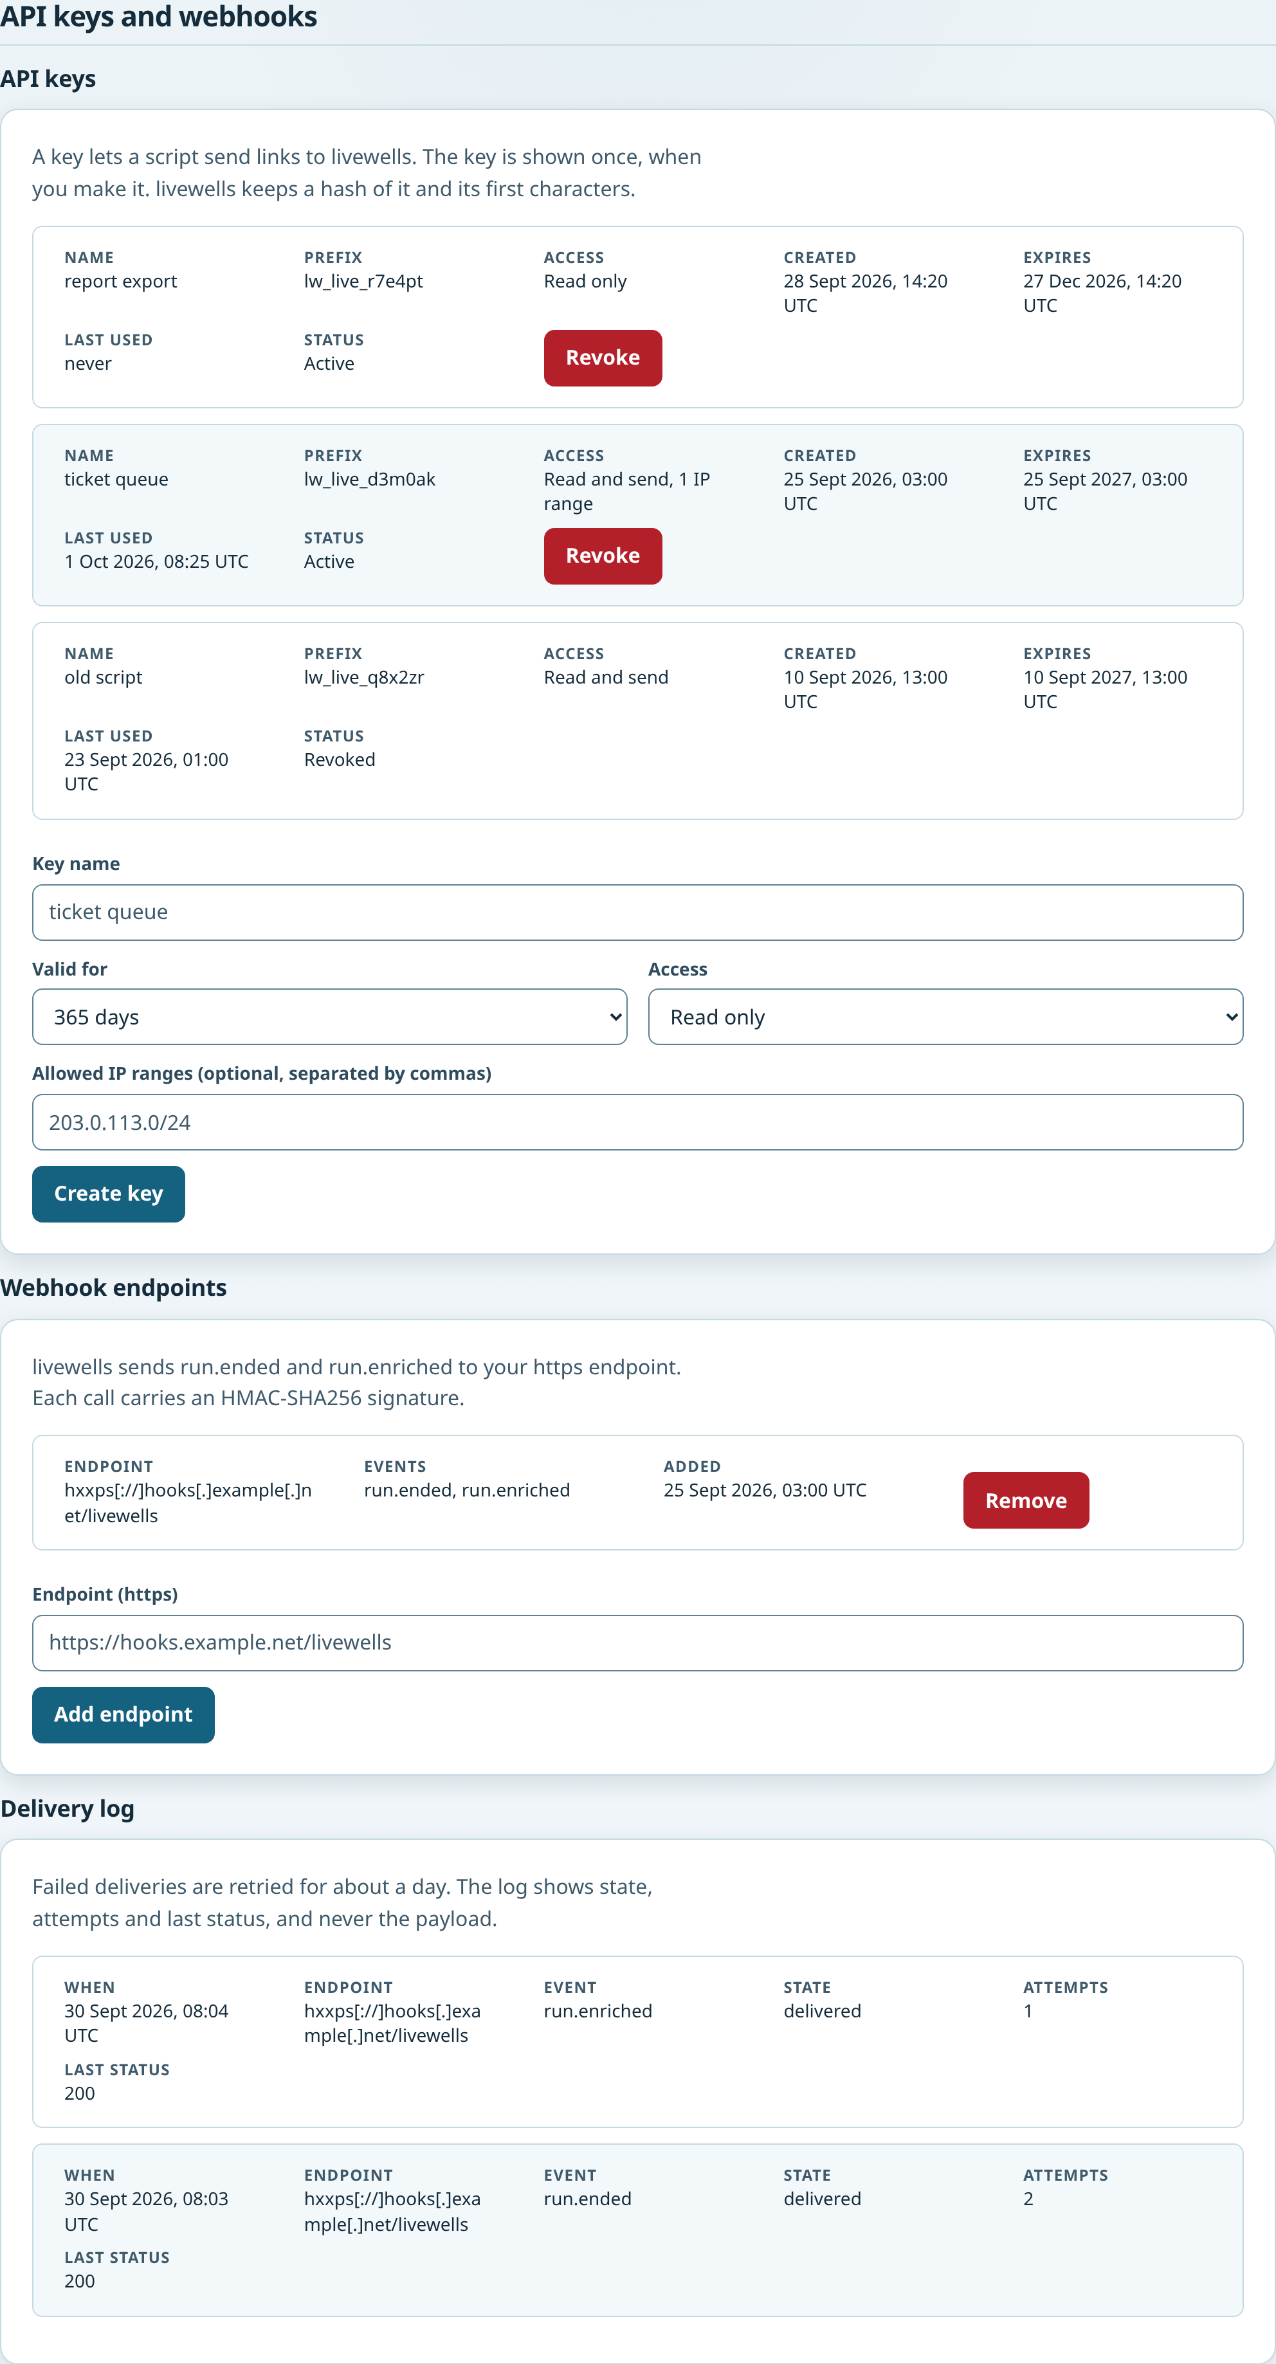This screenshot has height=2364, width=1276.
Task: Click the Create key button
Action: pyautogui.click(x=108, y=1194)
